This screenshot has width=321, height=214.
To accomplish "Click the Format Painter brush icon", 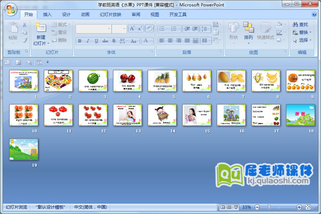I will pos(25,40).
